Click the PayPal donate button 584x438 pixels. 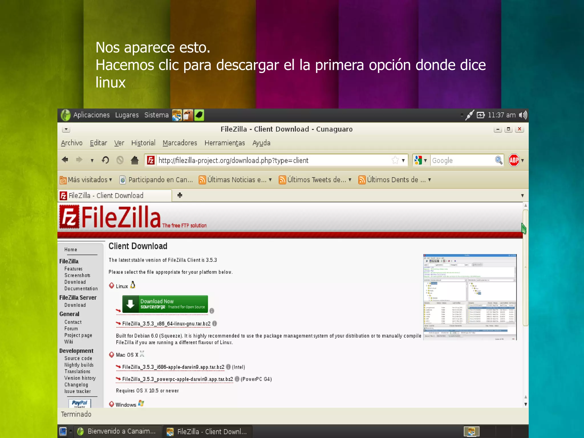[80, 403]
